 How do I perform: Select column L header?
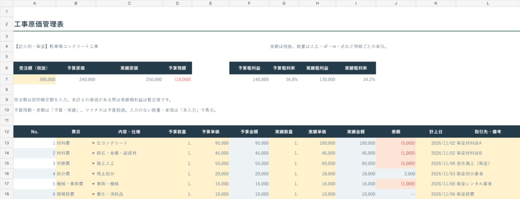pos(488,4)
